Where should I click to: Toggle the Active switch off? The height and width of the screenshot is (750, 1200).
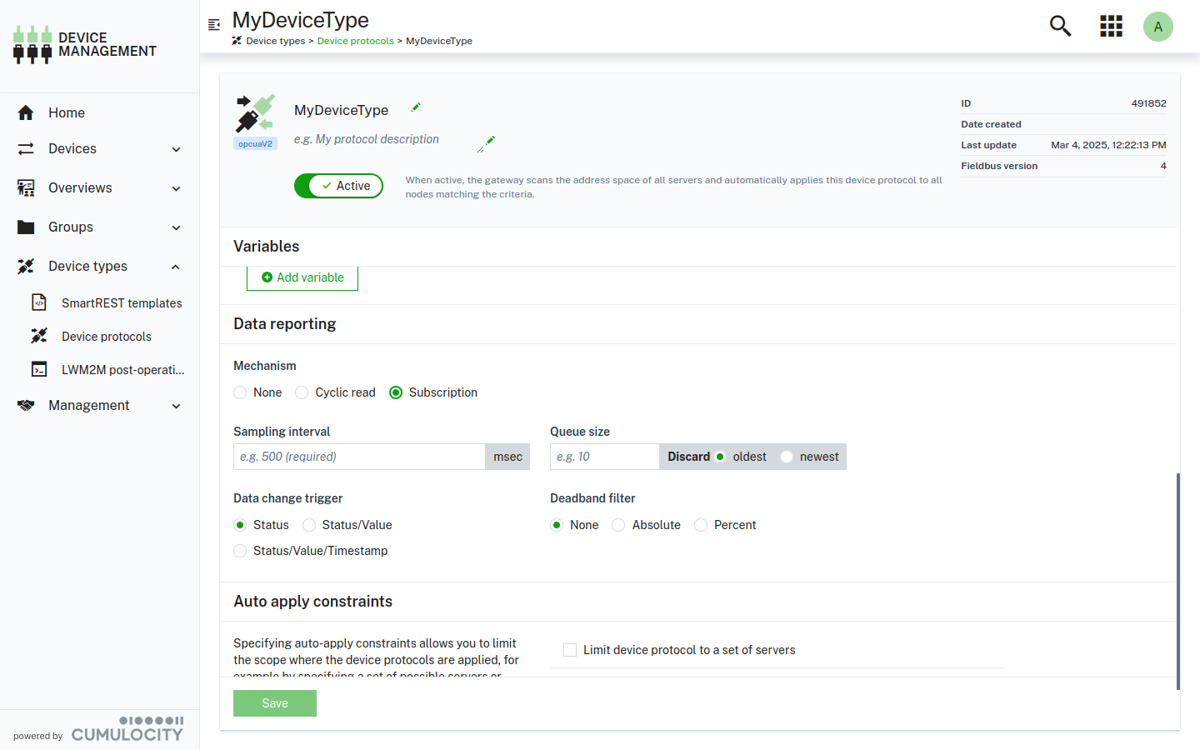[x=338, y=186]
